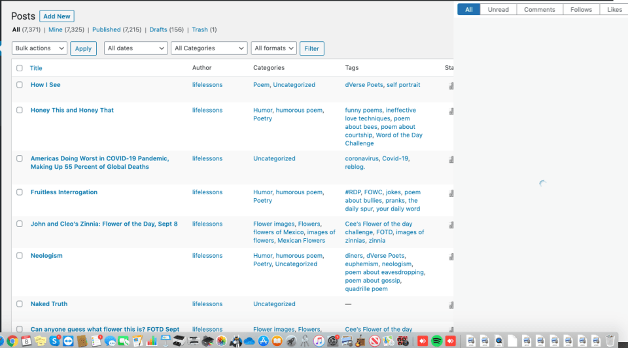
Task: Sort posts by the Title column header
Action: coord(36,68)
